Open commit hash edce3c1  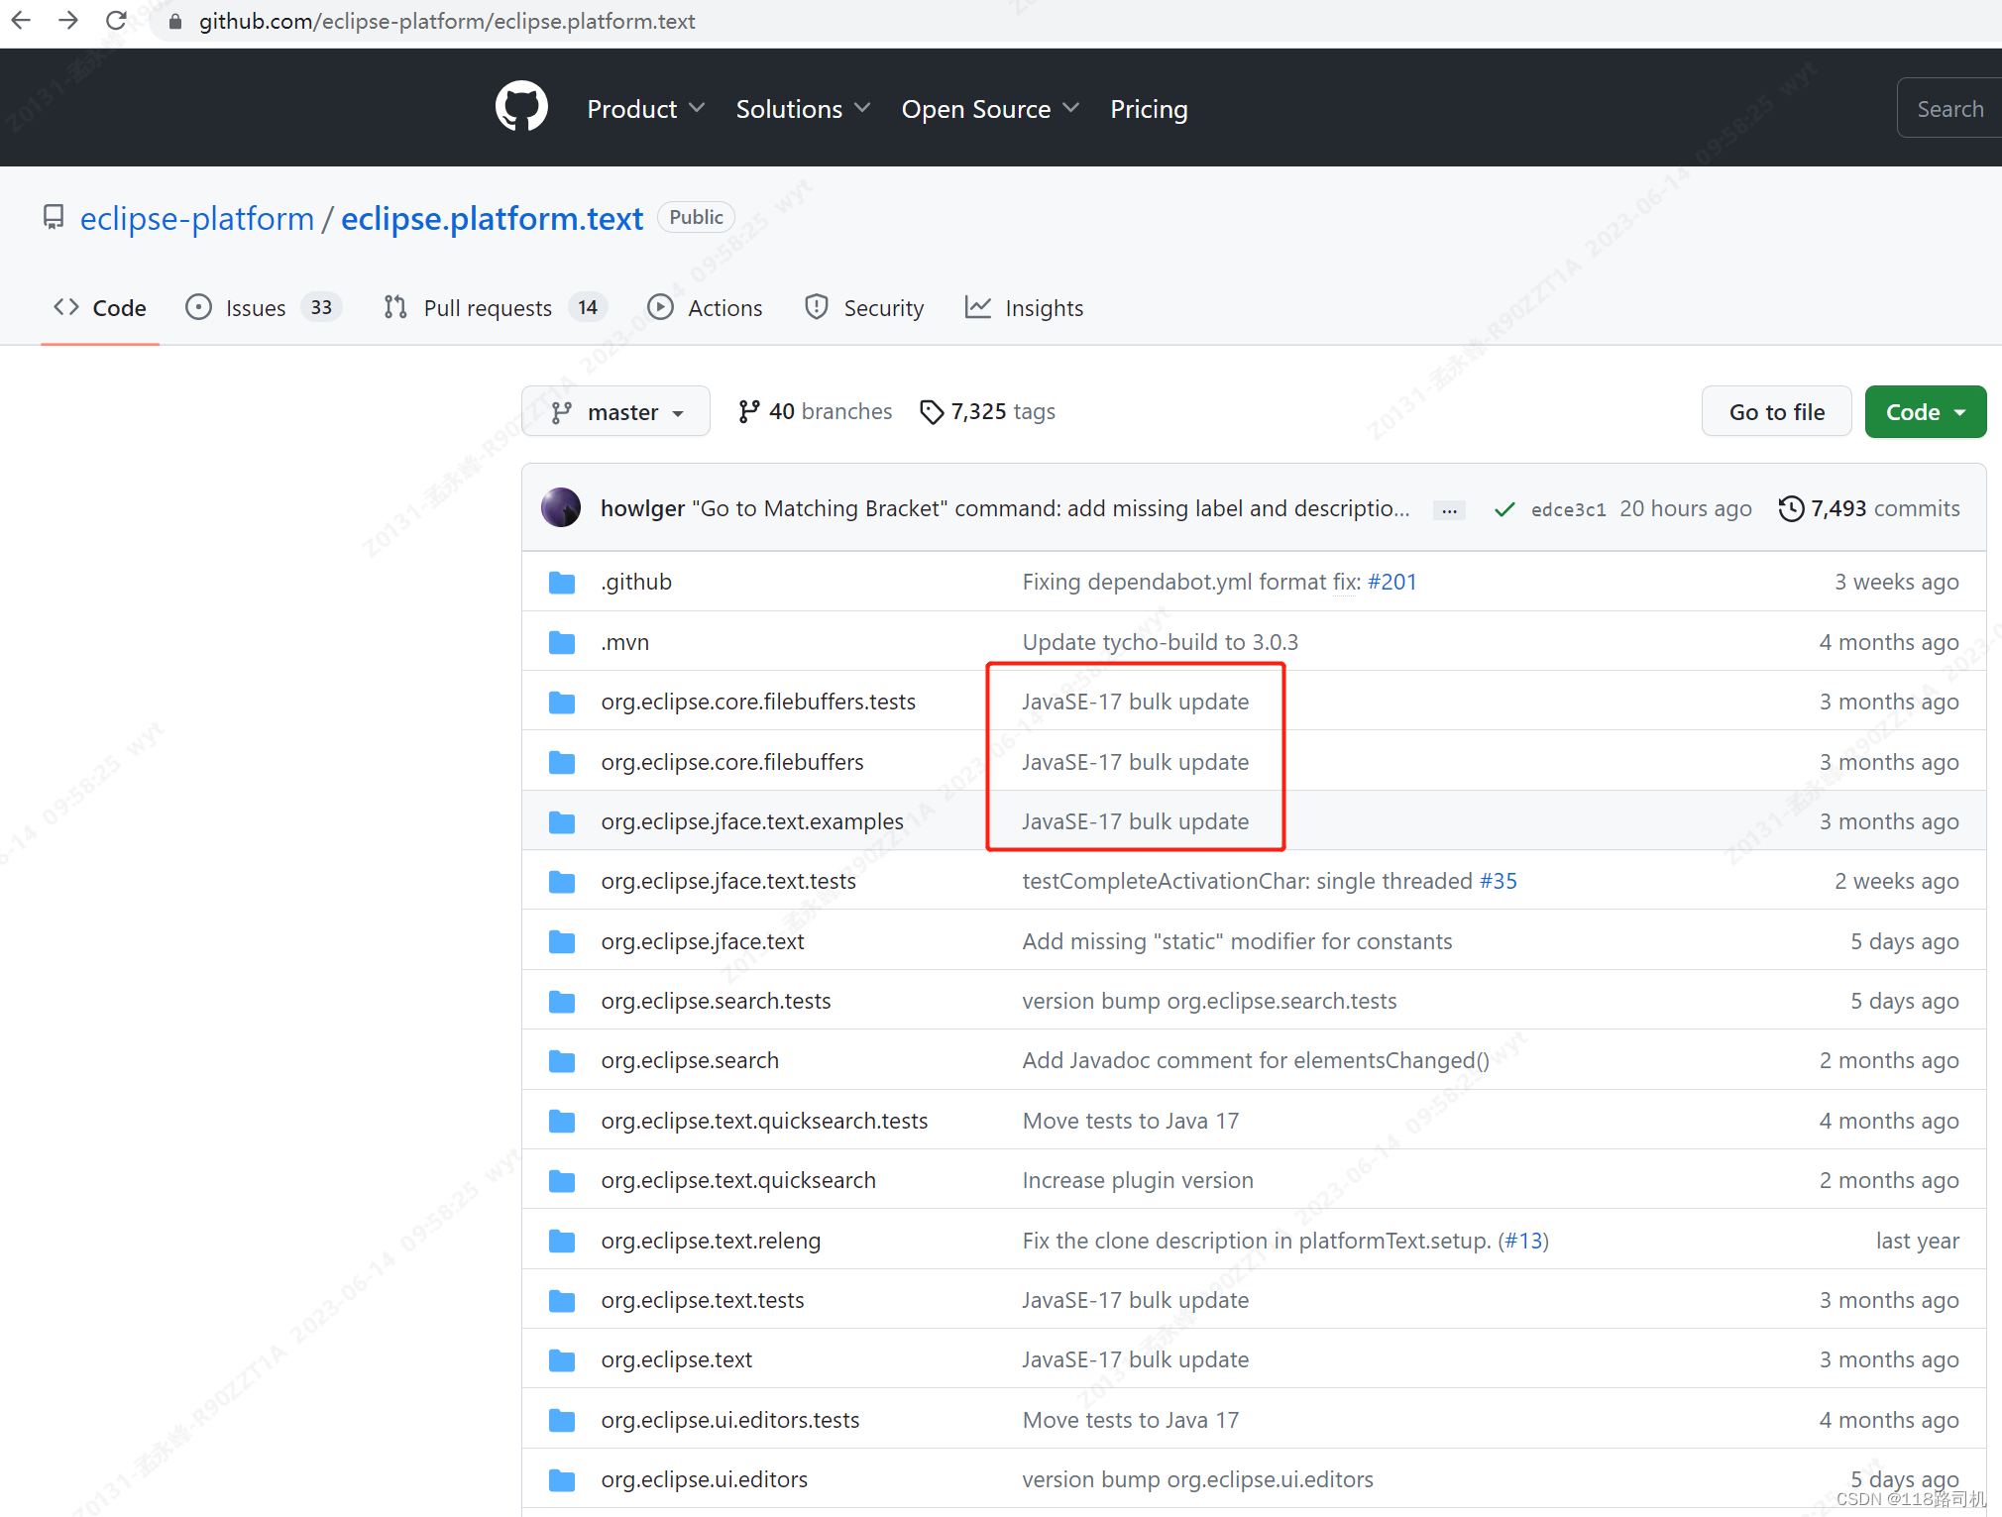pos(1568,509)
